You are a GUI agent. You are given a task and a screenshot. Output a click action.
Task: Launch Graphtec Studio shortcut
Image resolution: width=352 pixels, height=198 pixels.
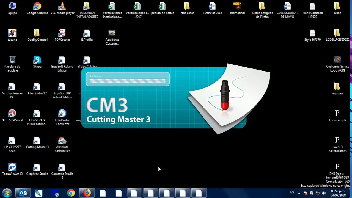tap(37, 169)
